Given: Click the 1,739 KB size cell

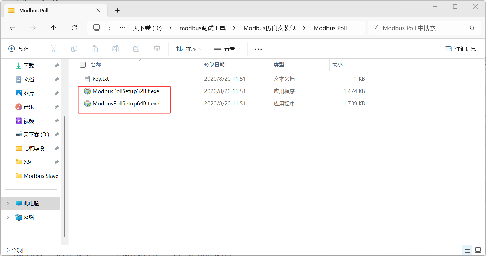Looking at the screenshot, I should [354, 103].
